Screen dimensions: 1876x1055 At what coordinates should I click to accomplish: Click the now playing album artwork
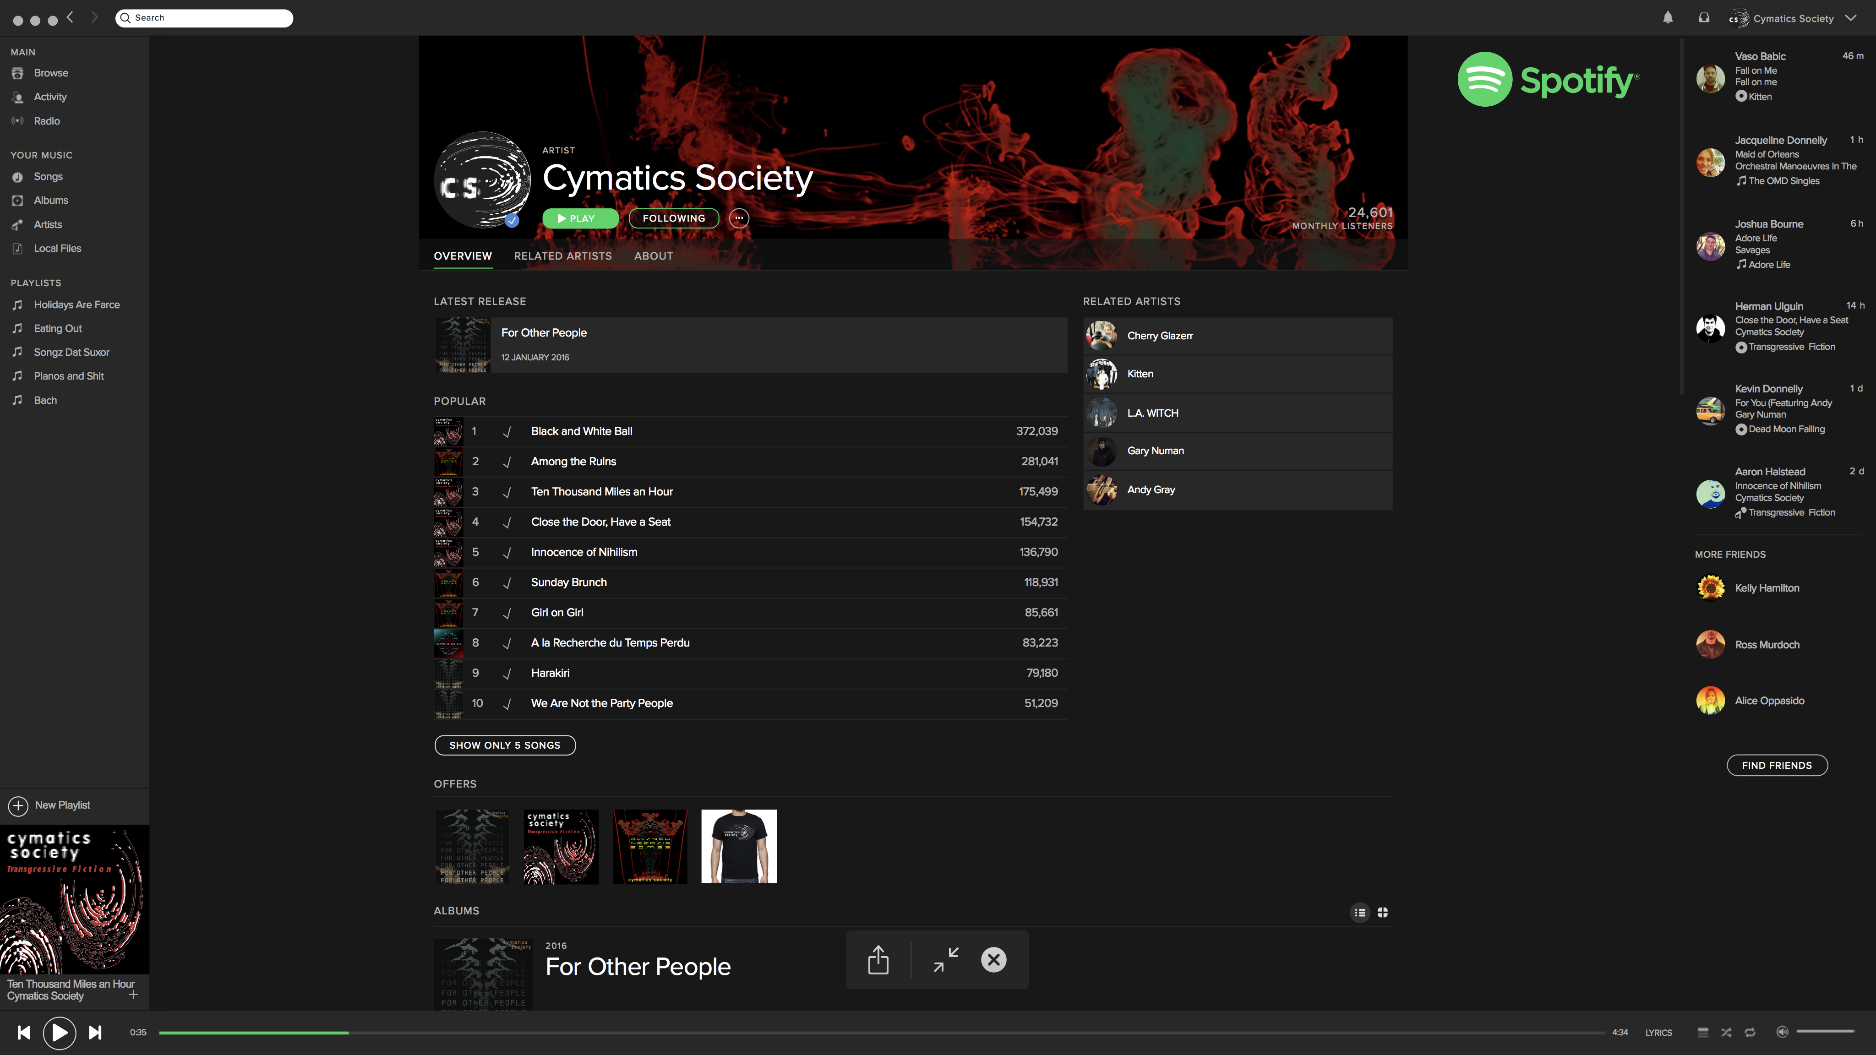coord(74,899)
